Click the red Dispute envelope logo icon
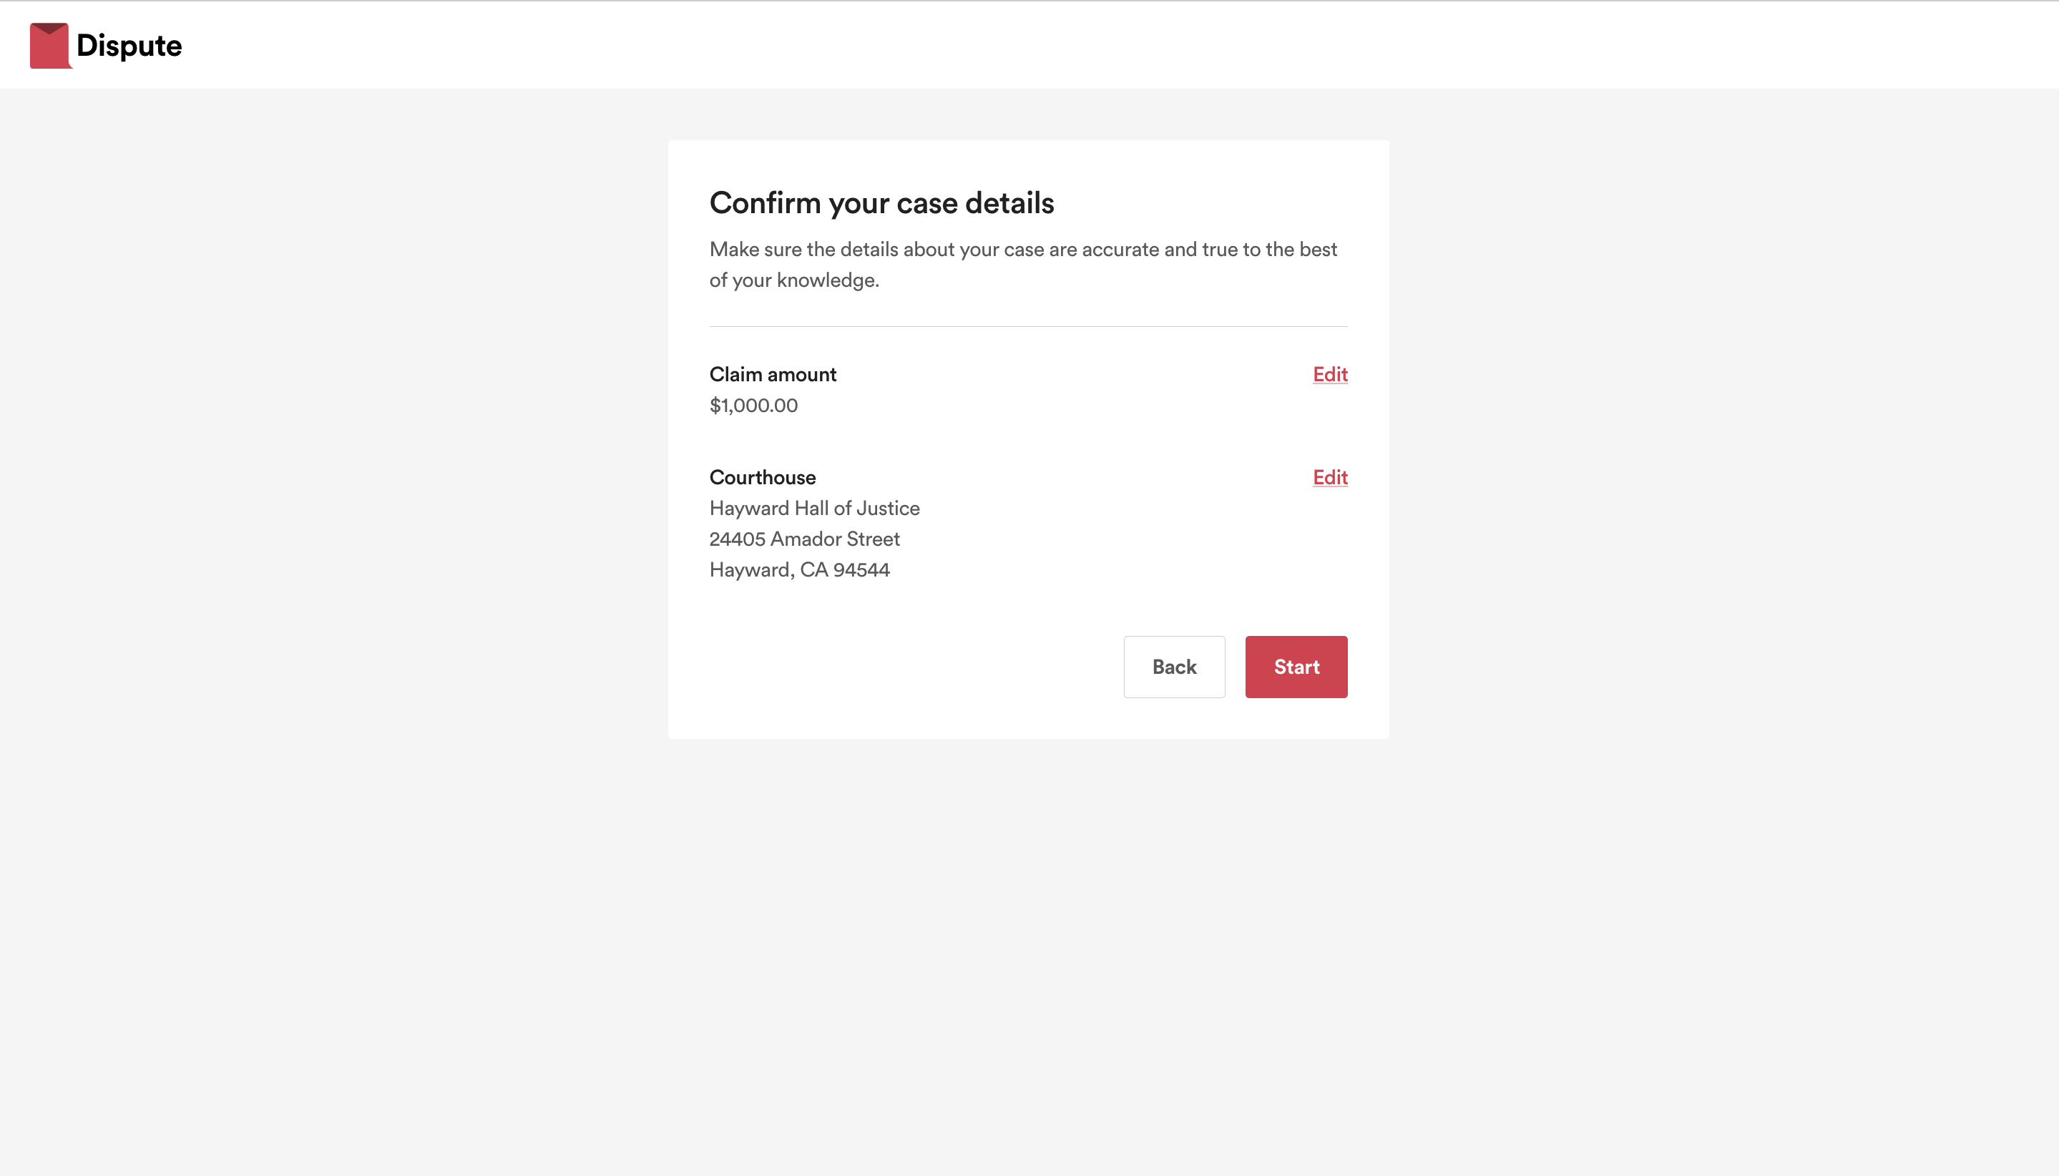 tap(50, 45)
